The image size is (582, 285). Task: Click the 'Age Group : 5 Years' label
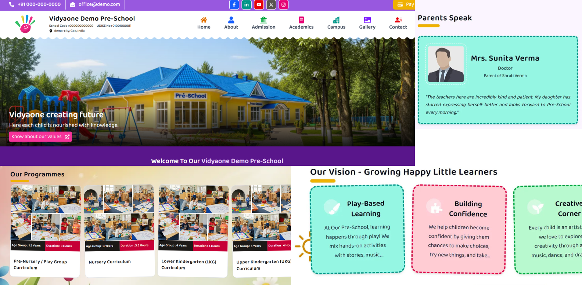coord(247,246)
